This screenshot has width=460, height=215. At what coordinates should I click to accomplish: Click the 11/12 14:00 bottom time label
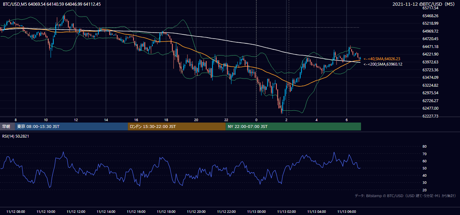pyautogui.click(x=106, y=211)
